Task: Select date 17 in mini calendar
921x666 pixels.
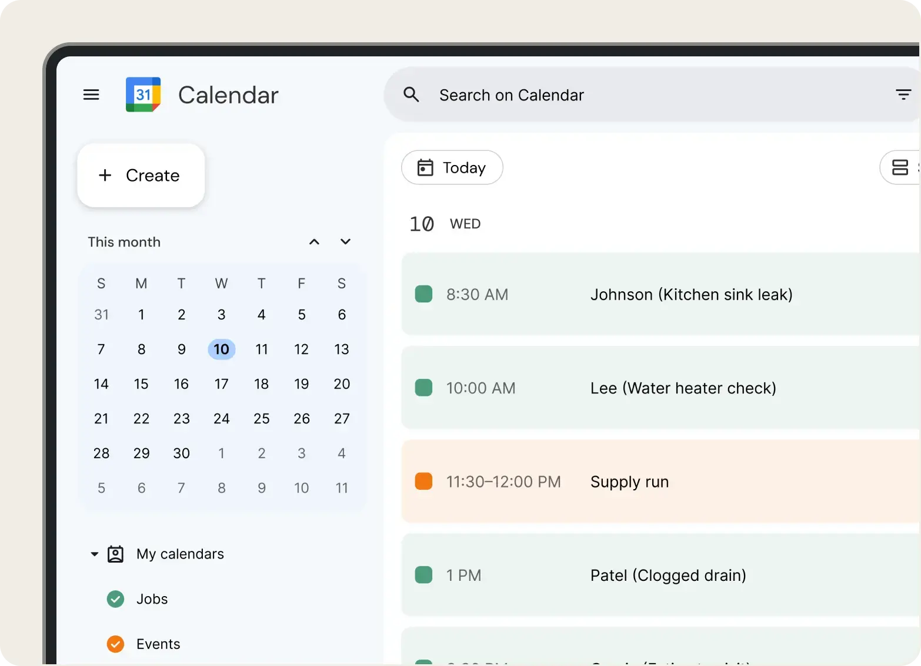Action: pos(222,384)
